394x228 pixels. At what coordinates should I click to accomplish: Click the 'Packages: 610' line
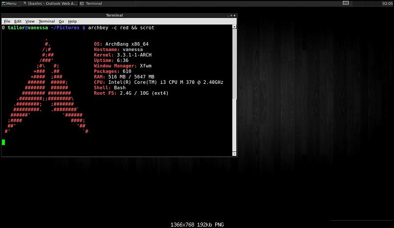click(113, 72)
